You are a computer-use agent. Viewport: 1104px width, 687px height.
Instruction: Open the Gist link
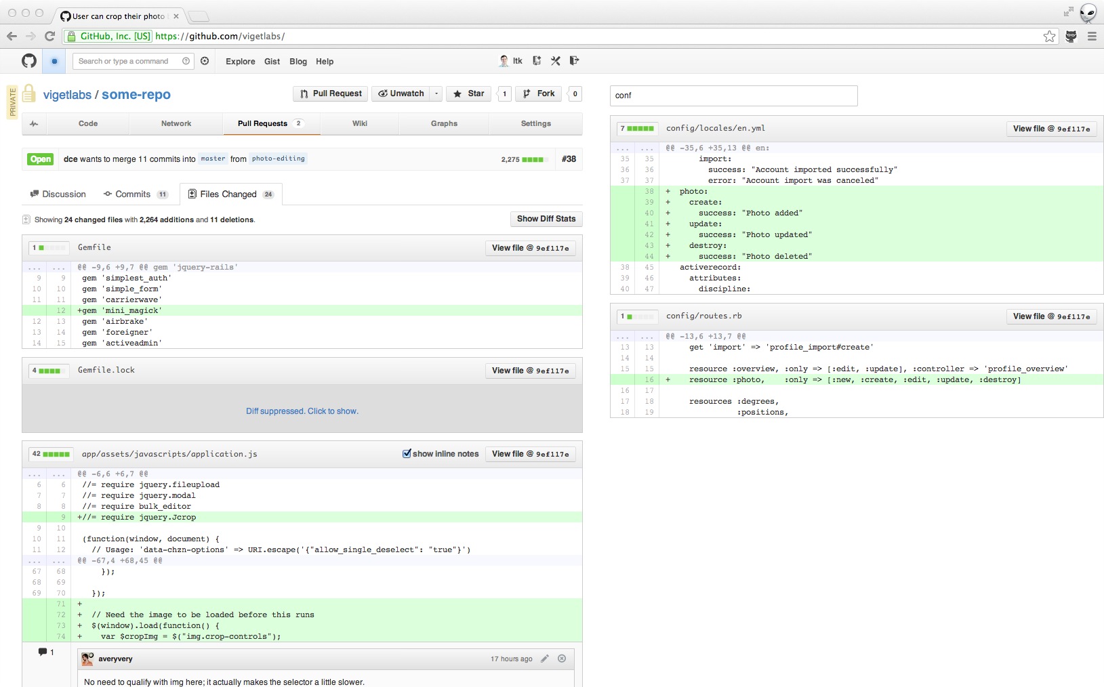272,62
